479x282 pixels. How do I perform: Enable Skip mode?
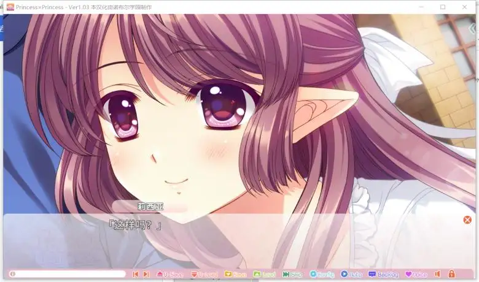tap(292, 274)
